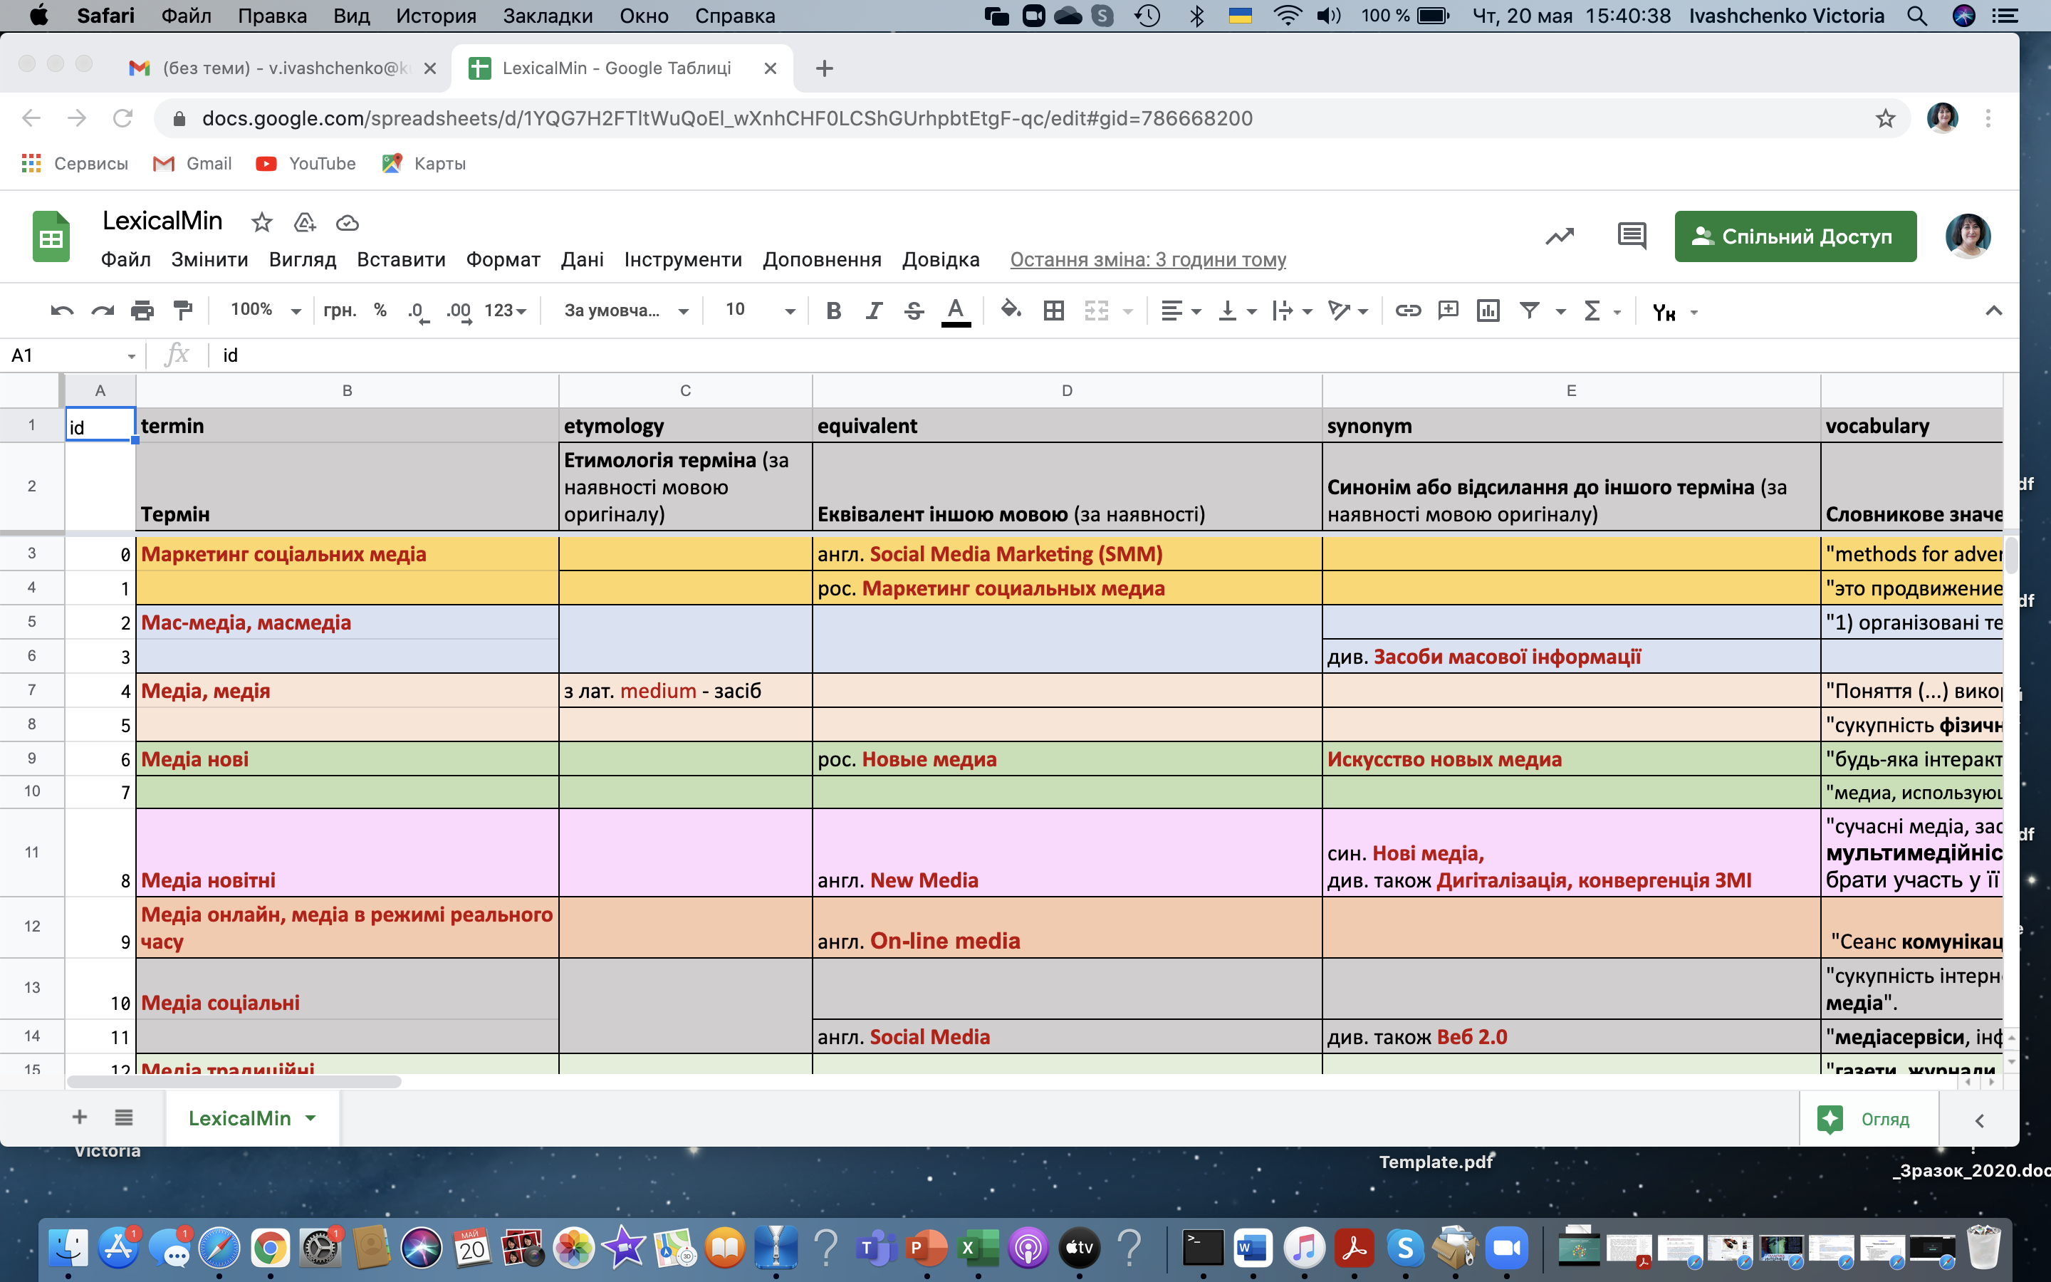The image size is (2051, 1282).
Task: Select the Paint format tool
Action: click(182, 311)
